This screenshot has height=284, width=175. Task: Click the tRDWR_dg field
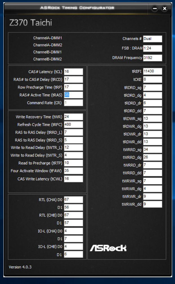(x=152, y=126)
